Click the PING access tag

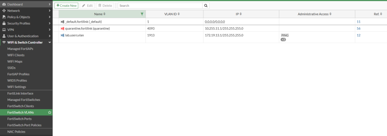(285, 35)
